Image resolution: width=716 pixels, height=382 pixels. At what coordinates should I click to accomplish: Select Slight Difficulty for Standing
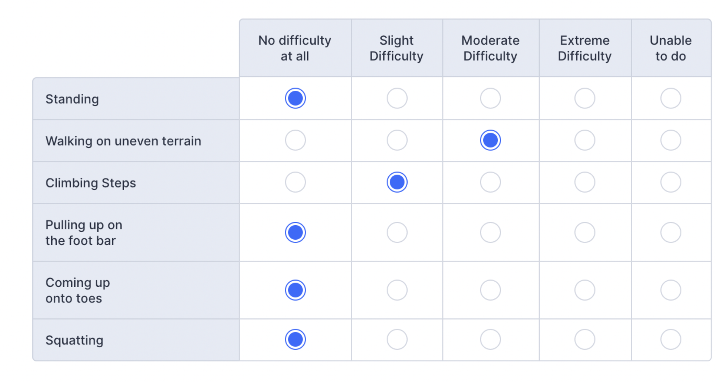pos(397,98)
